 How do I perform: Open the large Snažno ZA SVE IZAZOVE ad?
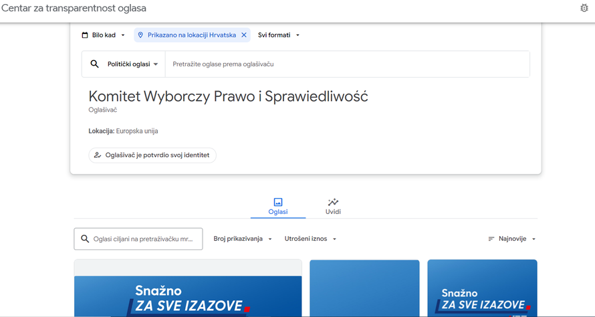(188, 288)
